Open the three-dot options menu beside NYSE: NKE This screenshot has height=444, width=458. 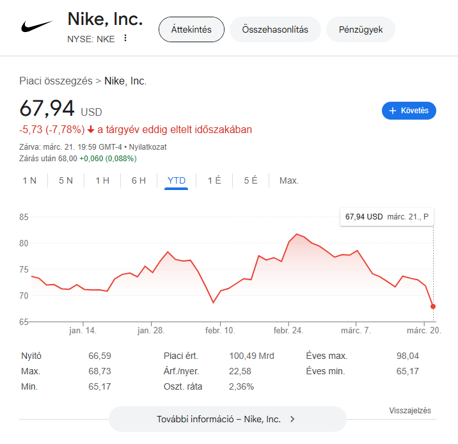pyautogui.click(x=125, y=38)
